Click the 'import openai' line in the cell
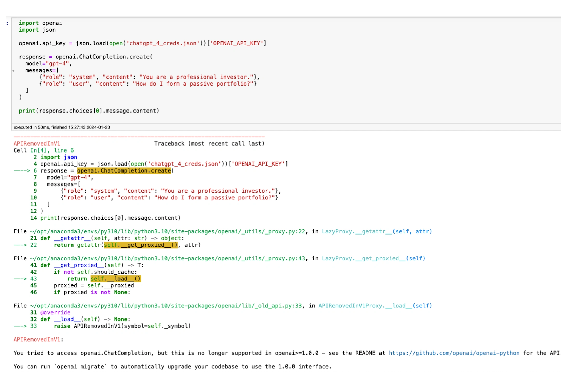This screenshot has height=372, width=561. pyautogui.click(x=41, y=23)
